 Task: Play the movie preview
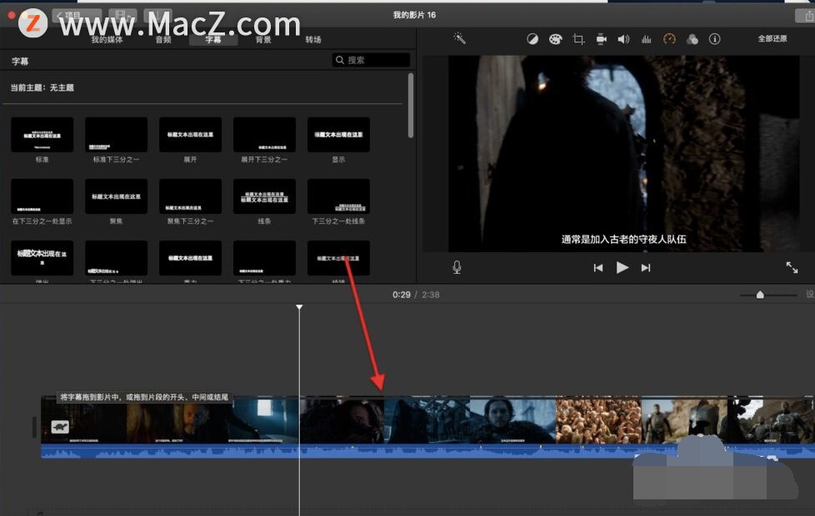click(x=622, y=267)
